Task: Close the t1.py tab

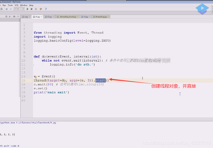Action: pos(41,17)
